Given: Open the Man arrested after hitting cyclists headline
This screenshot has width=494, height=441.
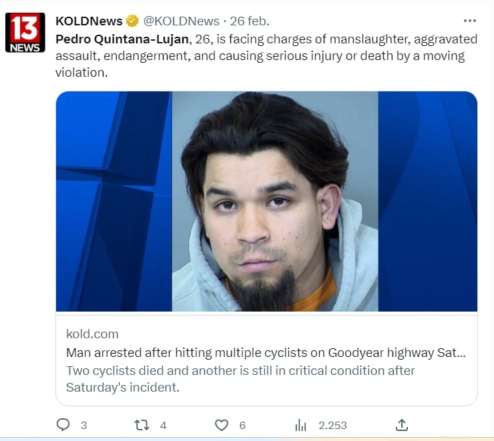Looking at the screenshot, I should (266, 352).
